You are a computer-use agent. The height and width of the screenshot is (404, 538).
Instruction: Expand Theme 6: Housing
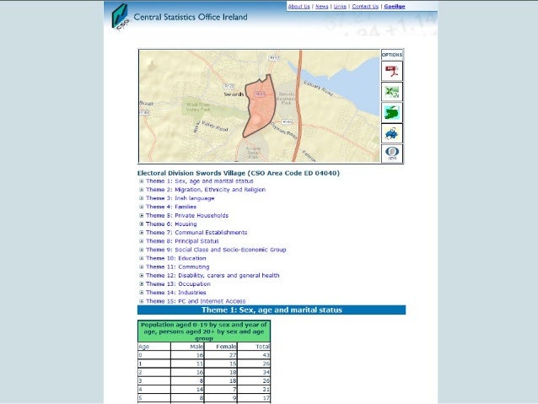(142, 224)
